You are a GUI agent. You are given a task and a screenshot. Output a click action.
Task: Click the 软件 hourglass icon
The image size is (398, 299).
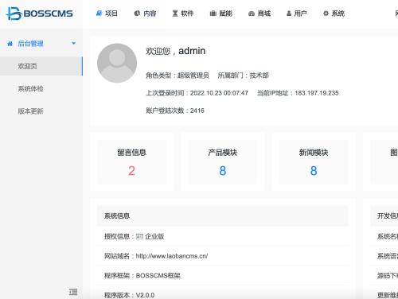click(175, 14)
